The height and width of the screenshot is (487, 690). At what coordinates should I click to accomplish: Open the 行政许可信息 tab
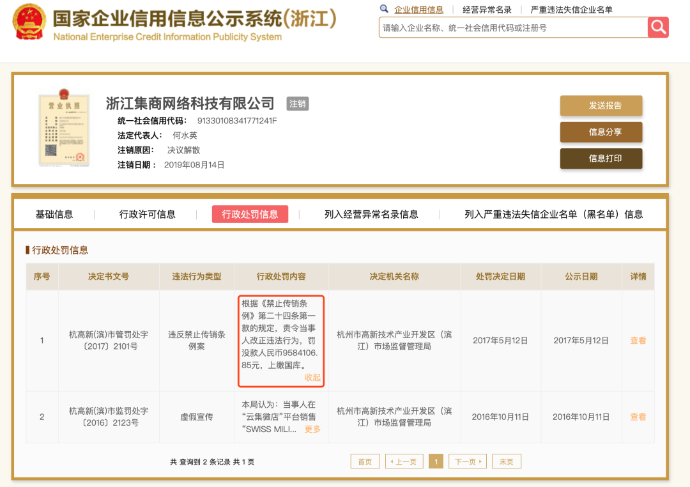point(148,214)
